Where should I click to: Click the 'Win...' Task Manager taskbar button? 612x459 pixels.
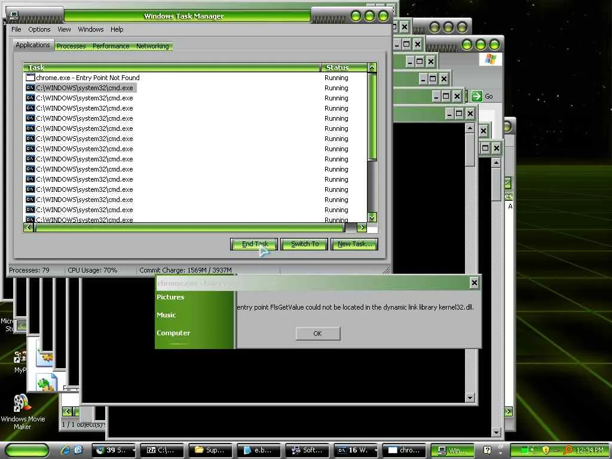point(452,451)
